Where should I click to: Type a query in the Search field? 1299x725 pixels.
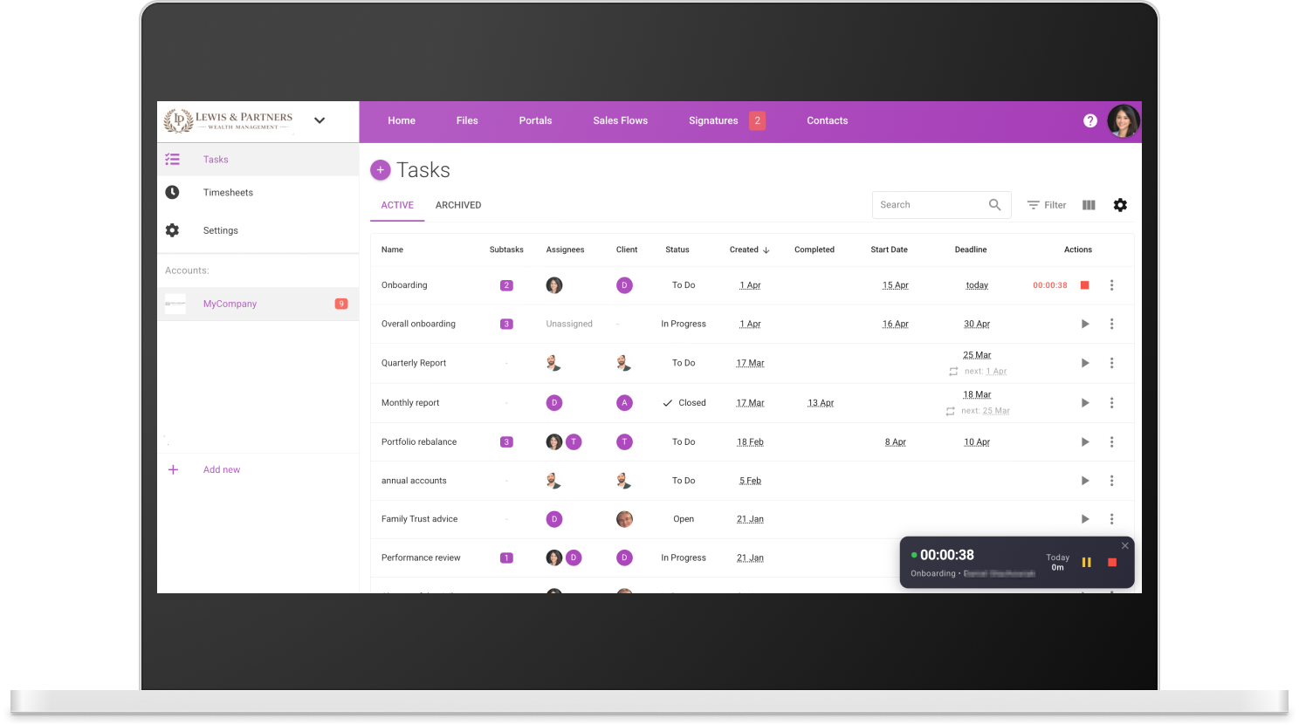pyautogui.click(x=925, y=204)
